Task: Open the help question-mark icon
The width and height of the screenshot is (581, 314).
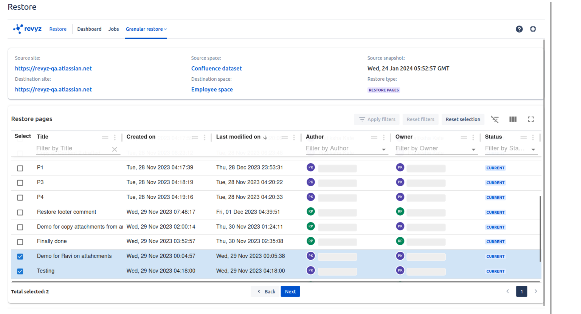Action: pos(519,29)
